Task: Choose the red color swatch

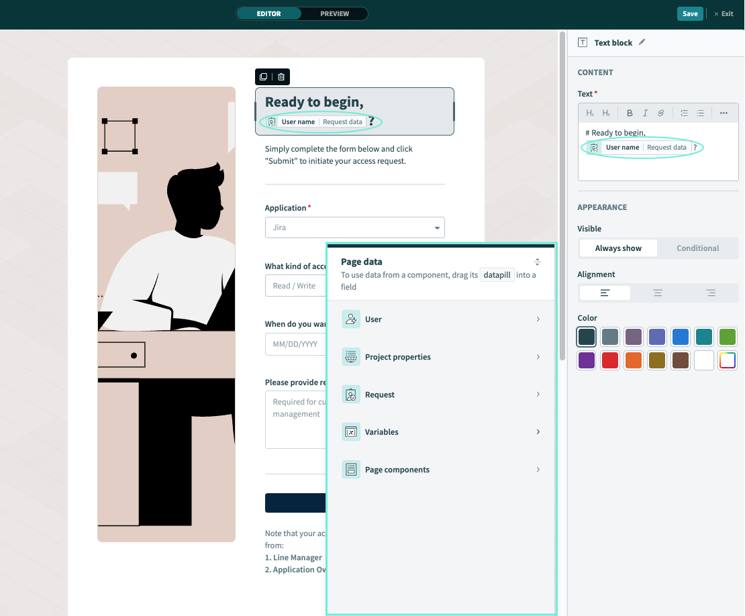Action: click(610, 360)
